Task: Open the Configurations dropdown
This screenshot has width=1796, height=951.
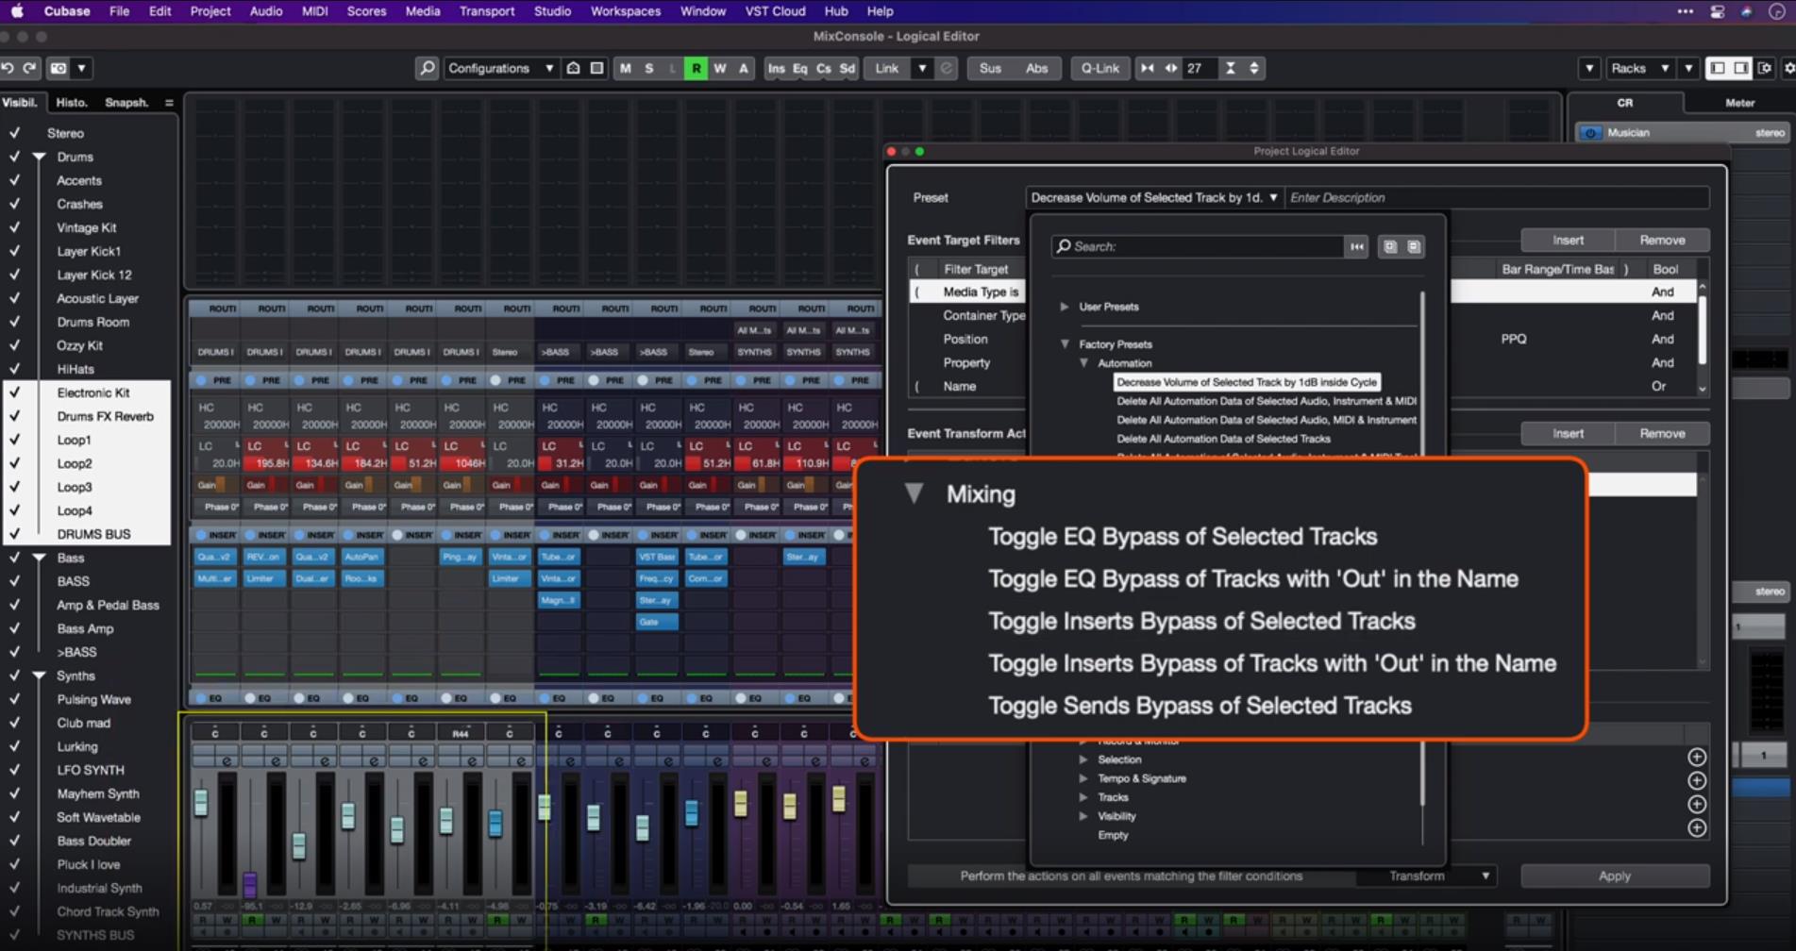Action: (499, 68)
